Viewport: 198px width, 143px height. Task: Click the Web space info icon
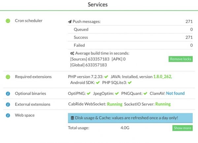click(x=8, y=115)
